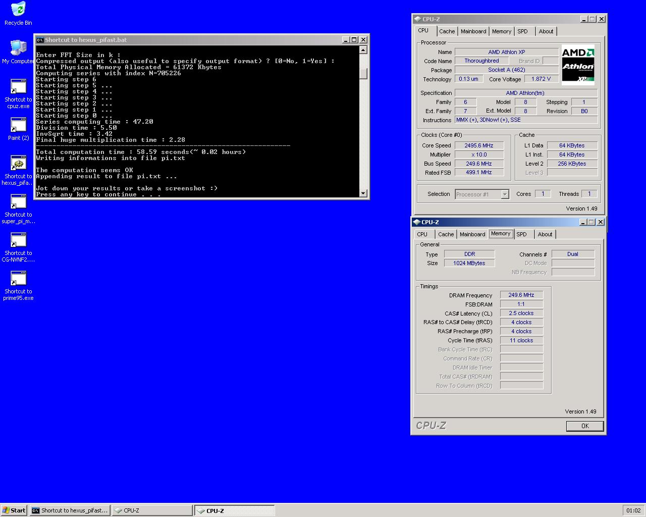Click the 'Total computation time : 58.59 seconds' line

click(141, 152)
